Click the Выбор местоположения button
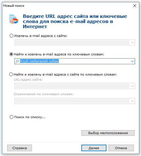 click(x=108, y=133)
